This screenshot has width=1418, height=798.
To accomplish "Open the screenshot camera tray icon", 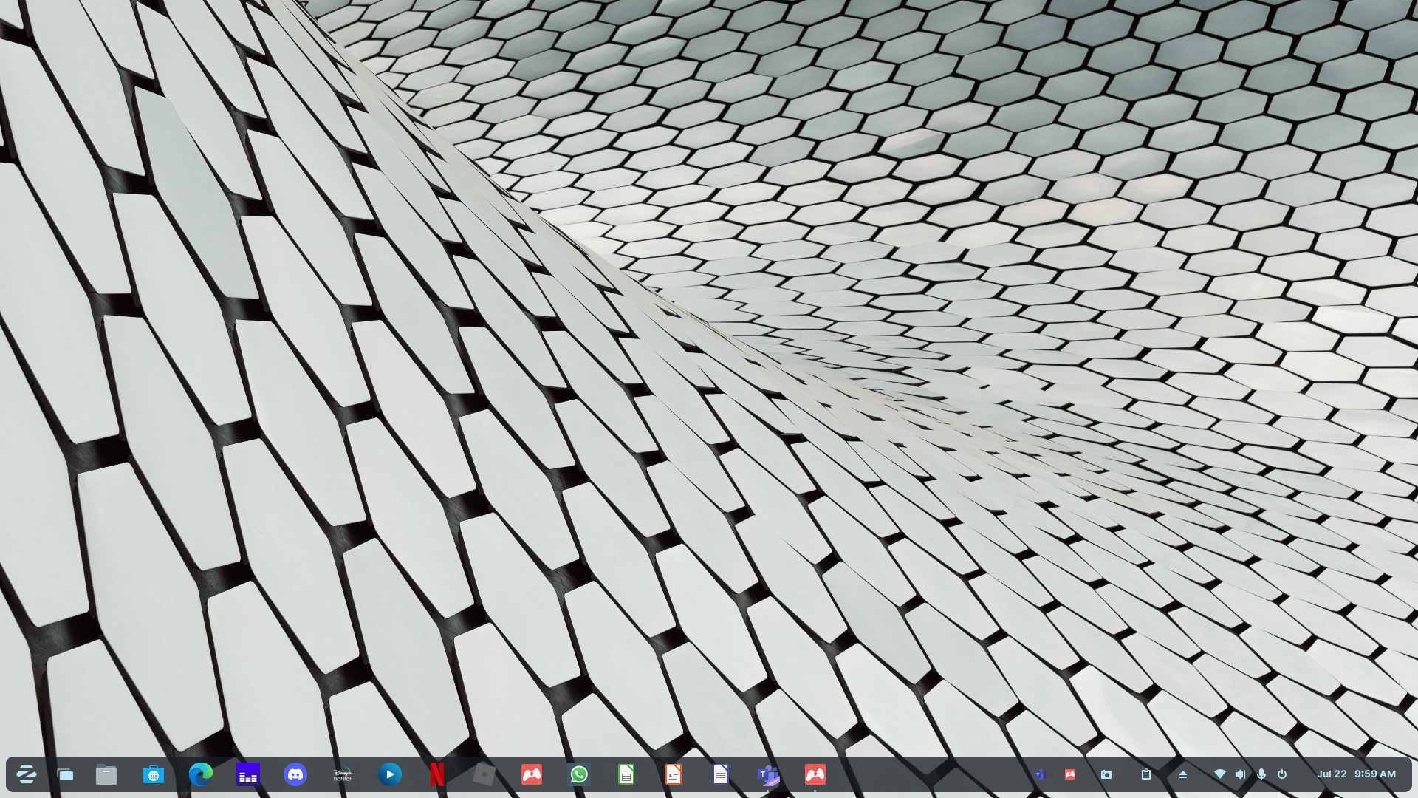I will click(1106, 774).
